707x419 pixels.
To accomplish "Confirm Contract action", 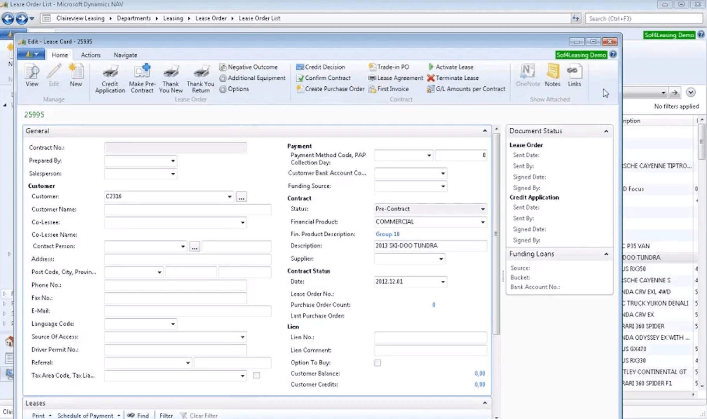I will (x=323, y=78).
